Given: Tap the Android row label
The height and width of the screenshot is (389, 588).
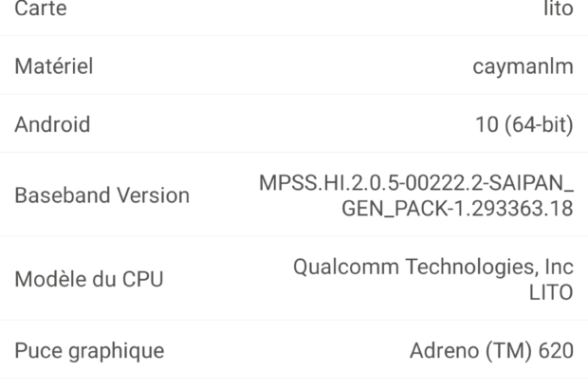Looking at the screenshot, I should tap(52, 124).
